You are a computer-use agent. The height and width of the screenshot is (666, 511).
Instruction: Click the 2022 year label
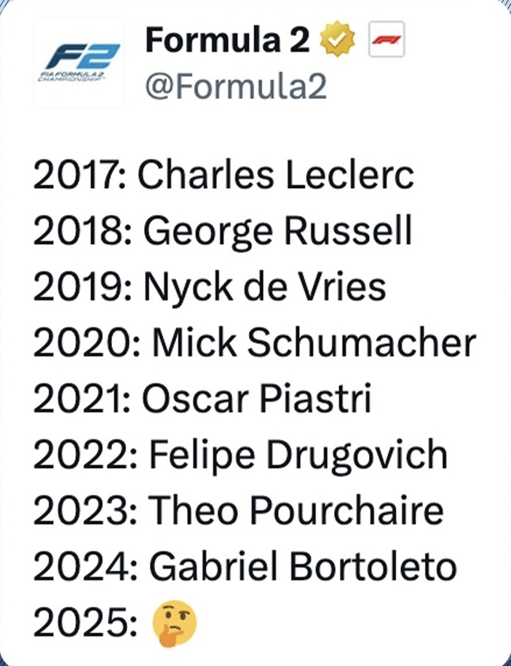click(82, 455)
